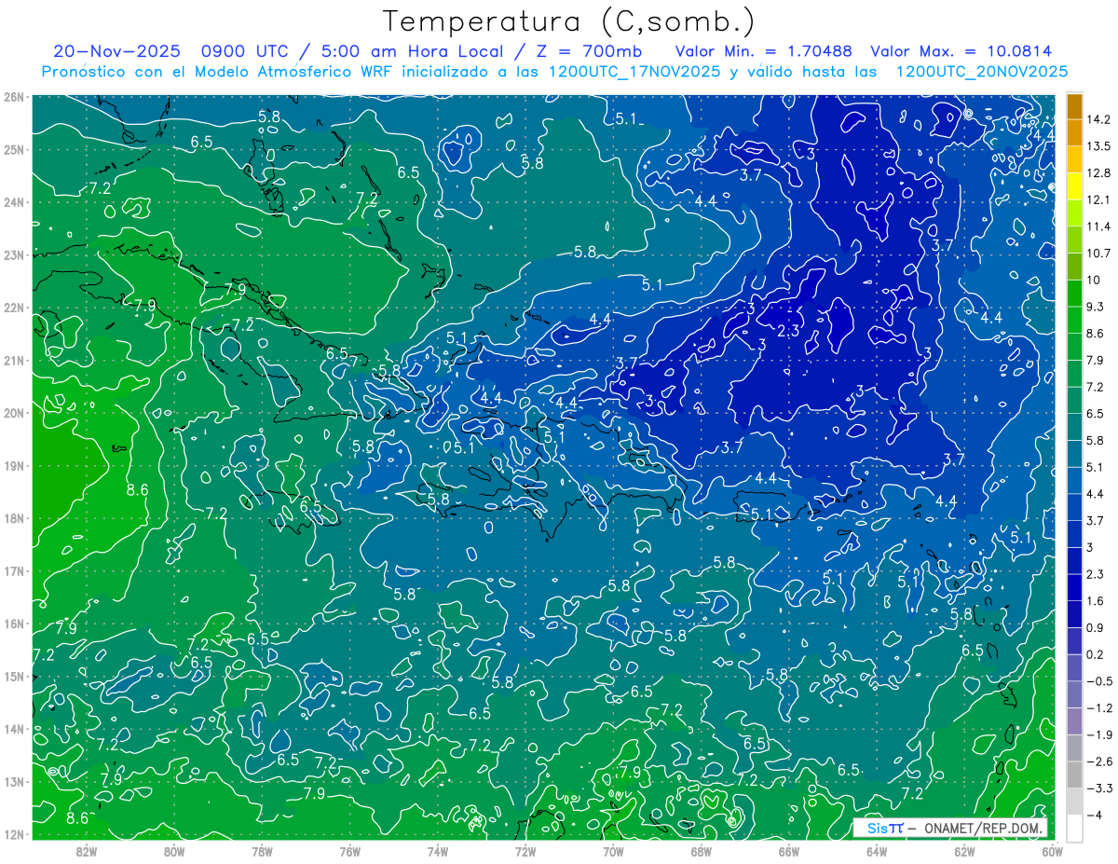Click the 19N latitude axis label

click(13, 465)
